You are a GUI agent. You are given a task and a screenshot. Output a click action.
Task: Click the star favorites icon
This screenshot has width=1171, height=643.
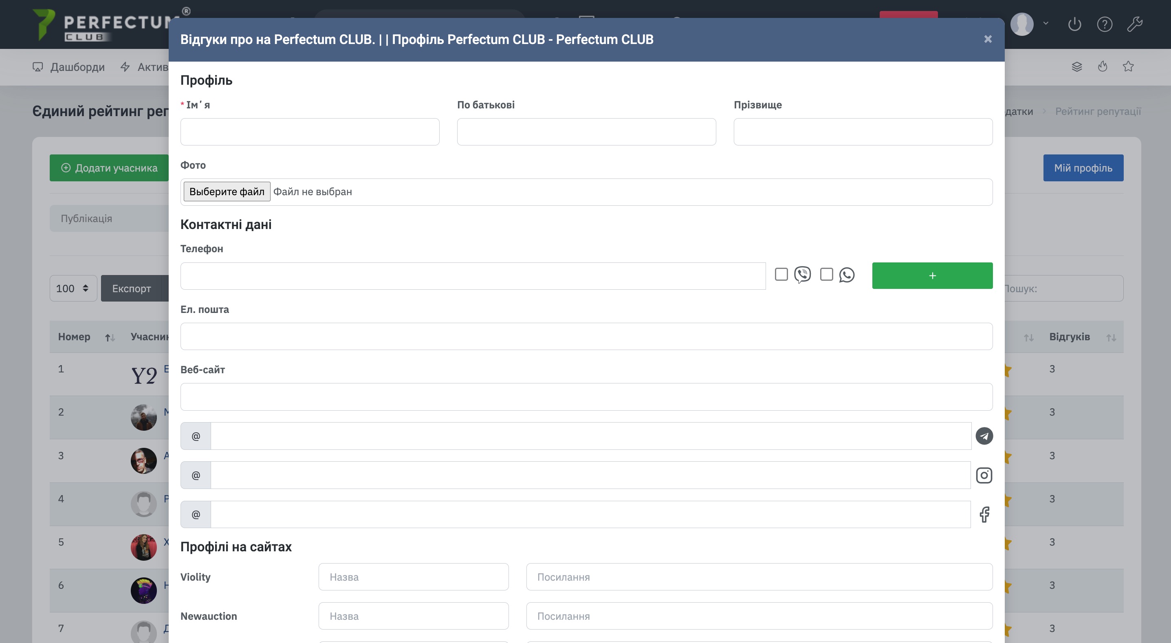click(1128, 67)
